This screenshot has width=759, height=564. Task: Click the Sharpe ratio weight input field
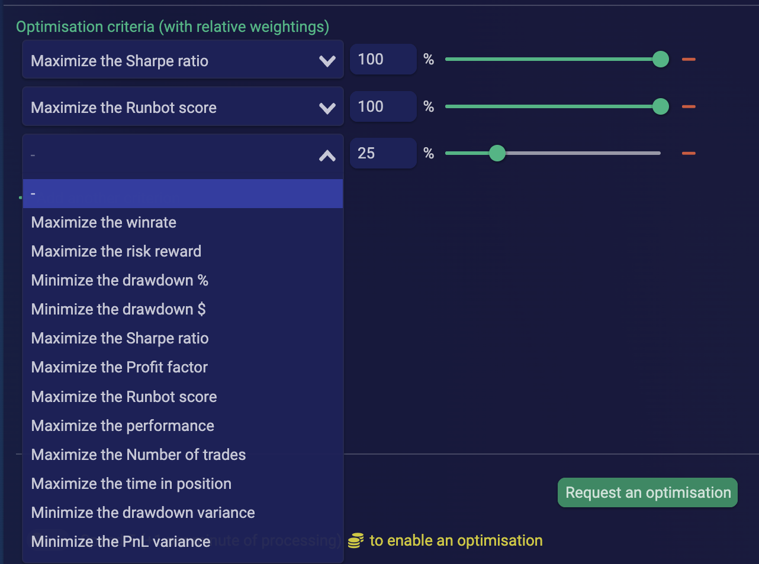click(x=382, y=60)
